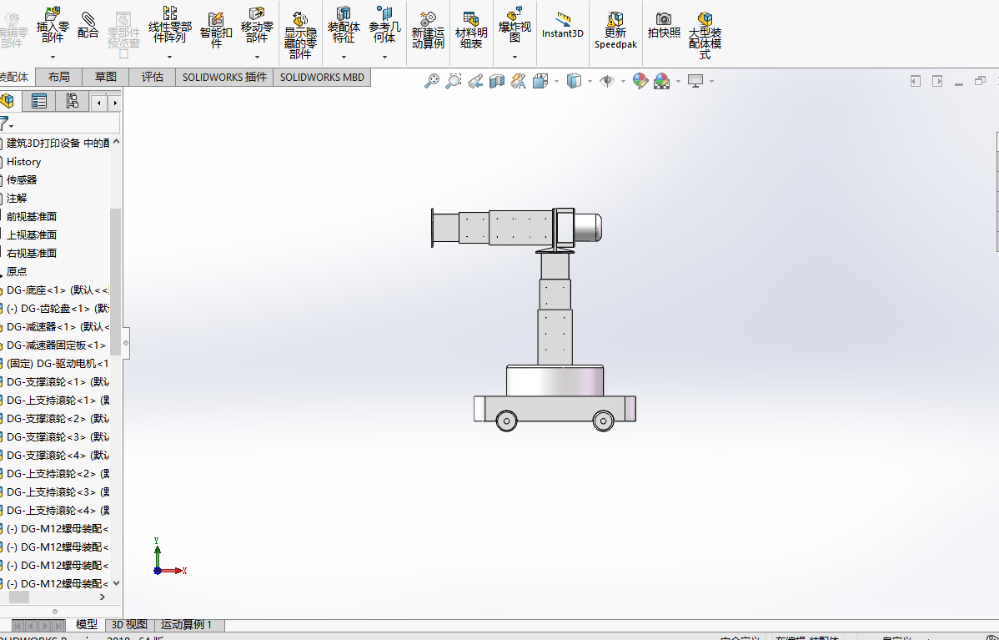Toggle Instant3D mode
Viewport: 999px width, 640px height.
pos(563,26)
